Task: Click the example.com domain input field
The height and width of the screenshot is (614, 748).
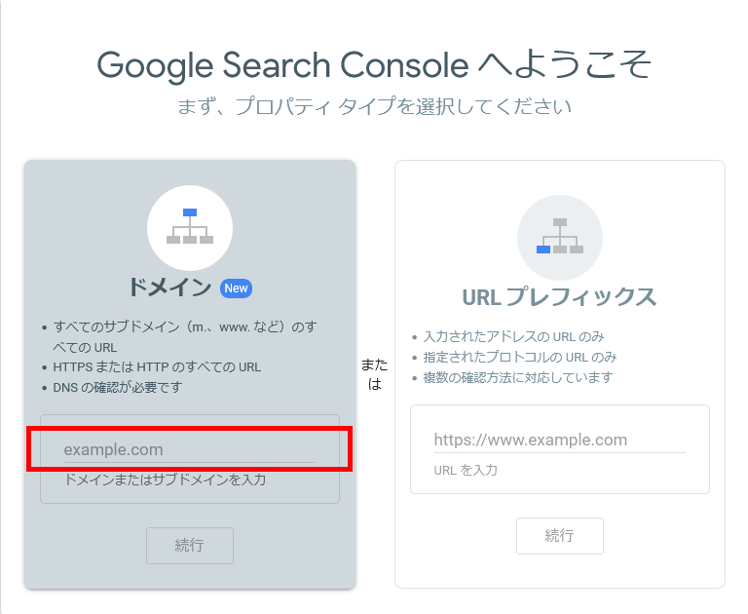Action: (189, 449)
